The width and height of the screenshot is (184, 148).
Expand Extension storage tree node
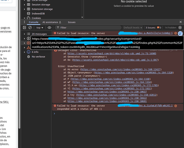pos(24,9)
